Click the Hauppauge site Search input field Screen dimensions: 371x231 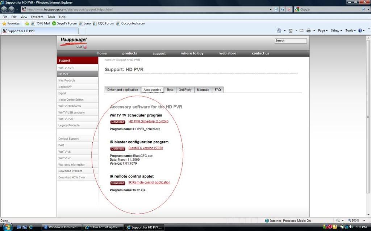click(291, 41)
